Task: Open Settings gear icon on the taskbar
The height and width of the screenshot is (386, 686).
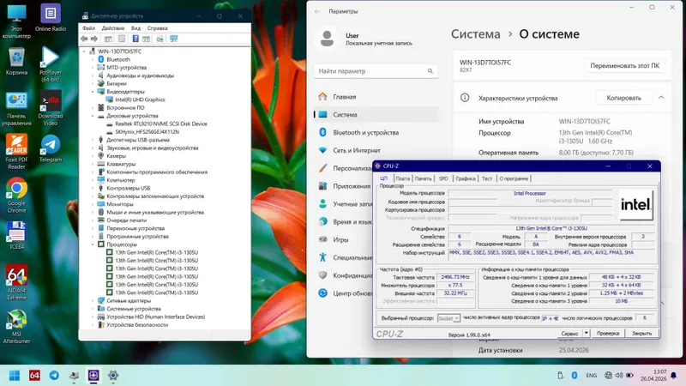Action: click(113, 376)
